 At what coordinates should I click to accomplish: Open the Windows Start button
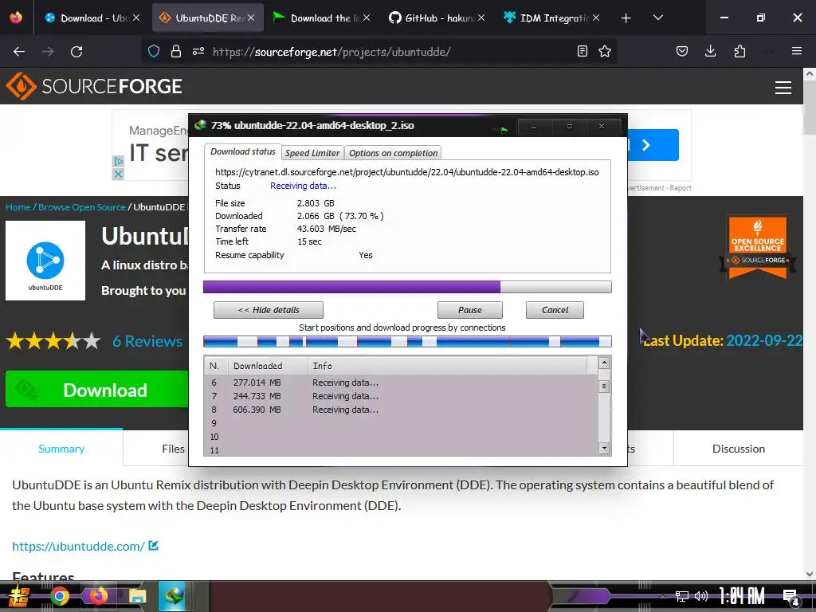coord(19,596)
